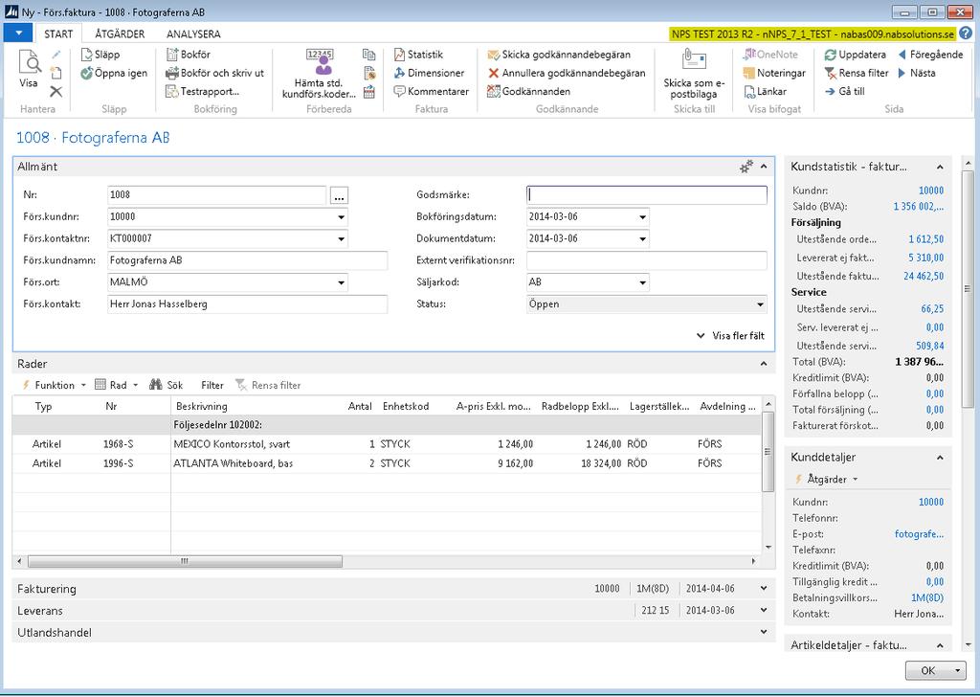Switch to ANALYSERA tab

point(193,34)
